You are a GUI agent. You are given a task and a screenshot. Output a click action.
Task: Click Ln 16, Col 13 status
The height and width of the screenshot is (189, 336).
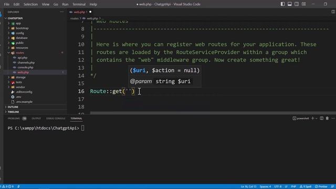(248, 187)
